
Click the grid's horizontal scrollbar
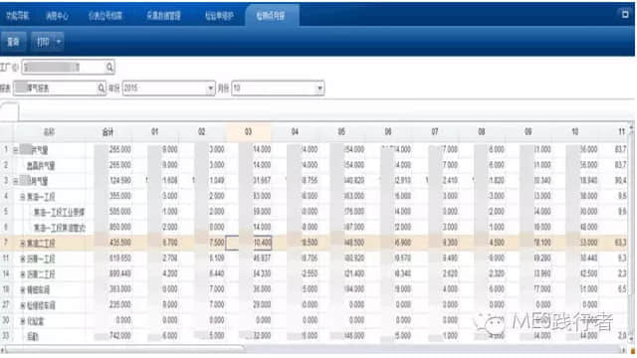(121, 349)
